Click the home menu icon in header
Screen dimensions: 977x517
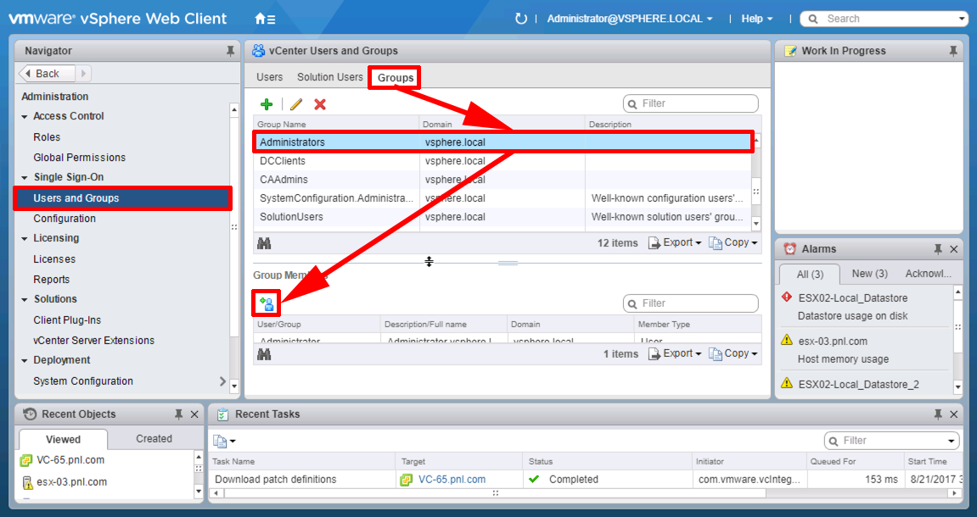point(265,19)
